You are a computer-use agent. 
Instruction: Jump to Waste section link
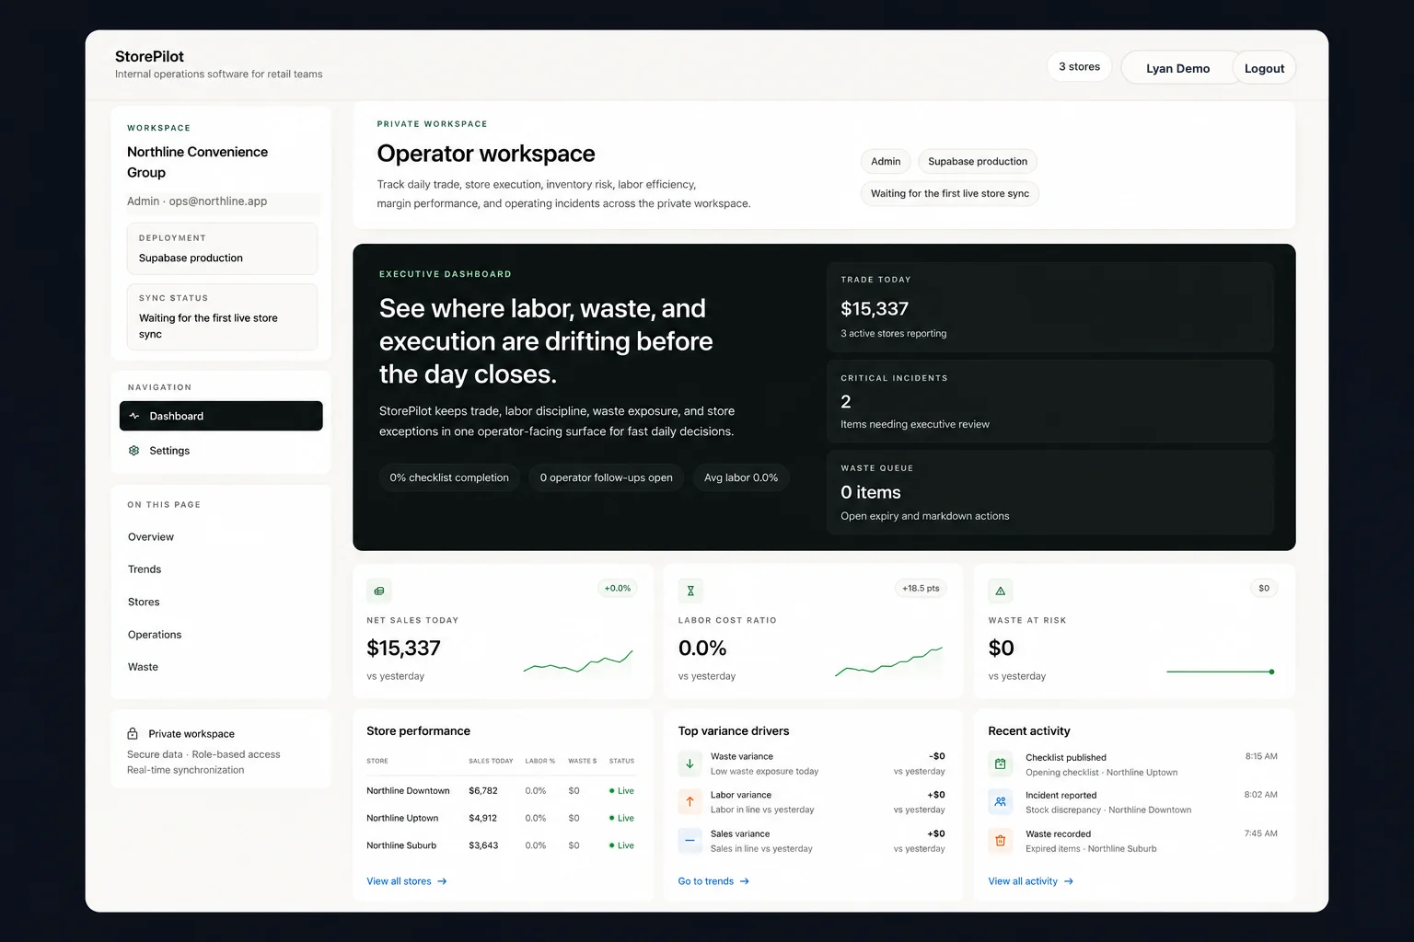tap(143, 667)
